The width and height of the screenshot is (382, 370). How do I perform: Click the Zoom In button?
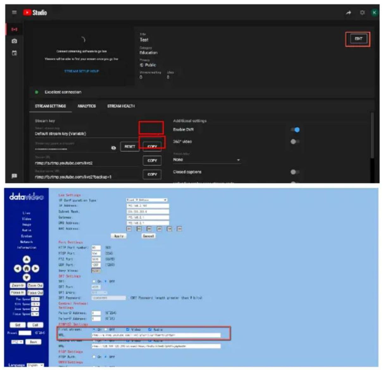[x=18, y=286]
